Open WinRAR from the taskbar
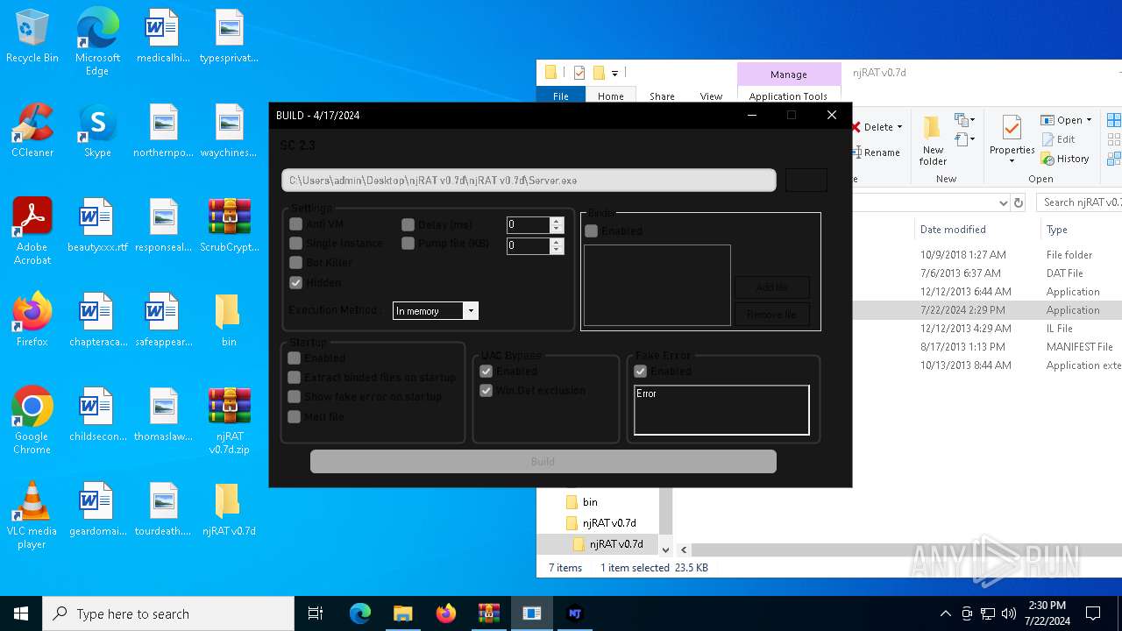Screen dimensions: 1122x631 pyautogui.click(x=488, y=613)
